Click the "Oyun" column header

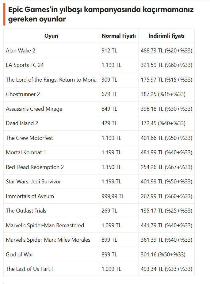pos(51,36)
